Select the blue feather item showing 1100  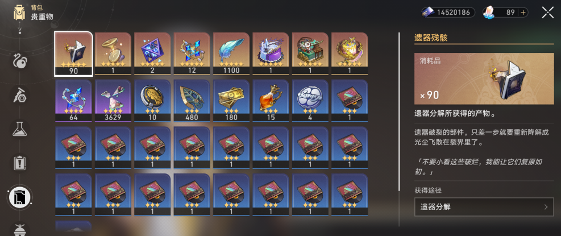[231, 53]
